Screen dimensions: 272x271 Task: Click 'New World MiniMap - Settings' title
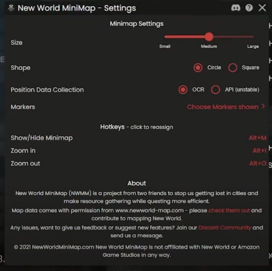click(77, 8)
